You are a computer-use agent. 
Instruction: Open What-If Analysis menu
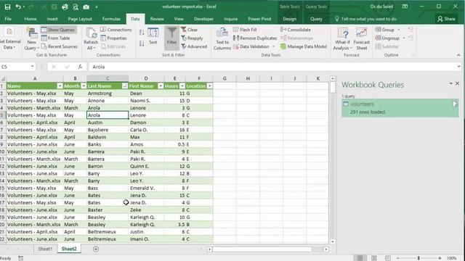342,38
